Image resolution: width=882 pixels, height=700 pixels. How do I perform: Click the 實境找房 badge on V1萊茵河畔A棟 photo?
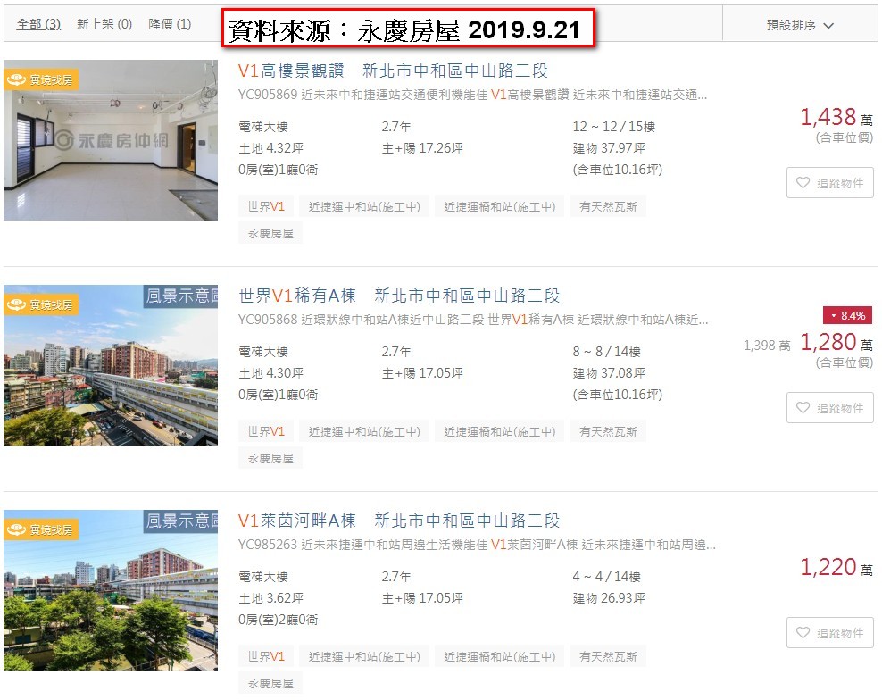(x=40, y=529)
